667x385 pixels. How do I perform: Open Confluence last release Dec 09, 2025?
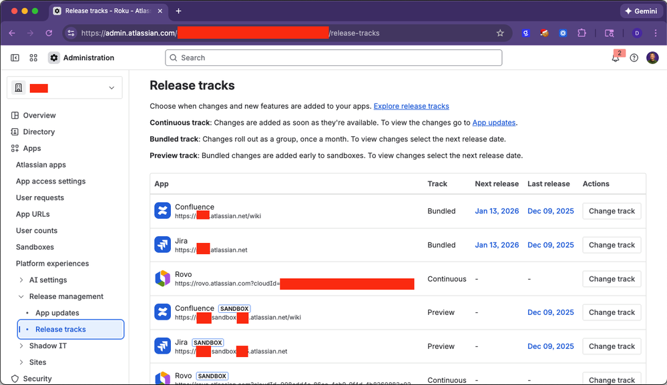point(550,212)
